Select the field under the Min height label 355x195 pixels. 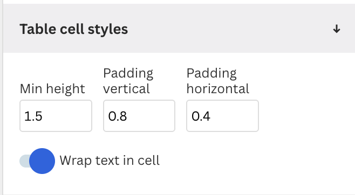[56, 116]
